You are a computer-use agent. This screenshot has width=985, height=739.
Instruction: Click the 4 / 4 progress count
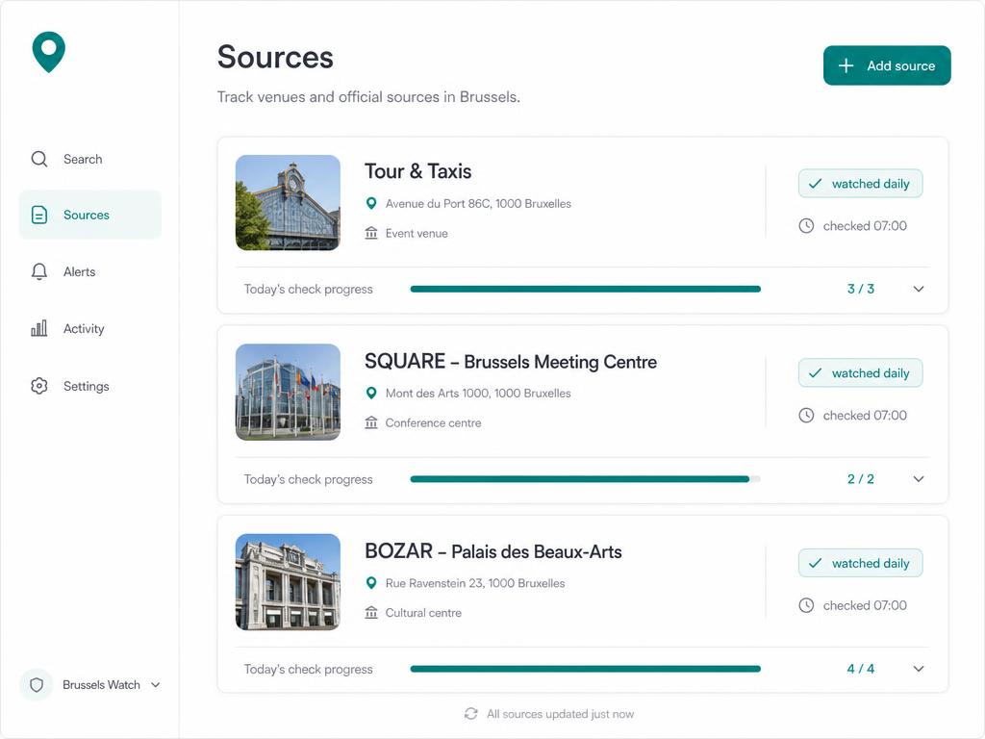pos(861,669)
